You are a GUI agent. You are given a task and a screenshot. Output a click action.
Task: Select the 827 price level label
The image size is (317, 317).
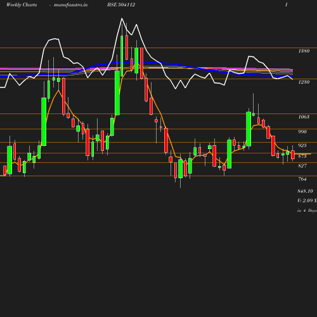click(302, 165)
